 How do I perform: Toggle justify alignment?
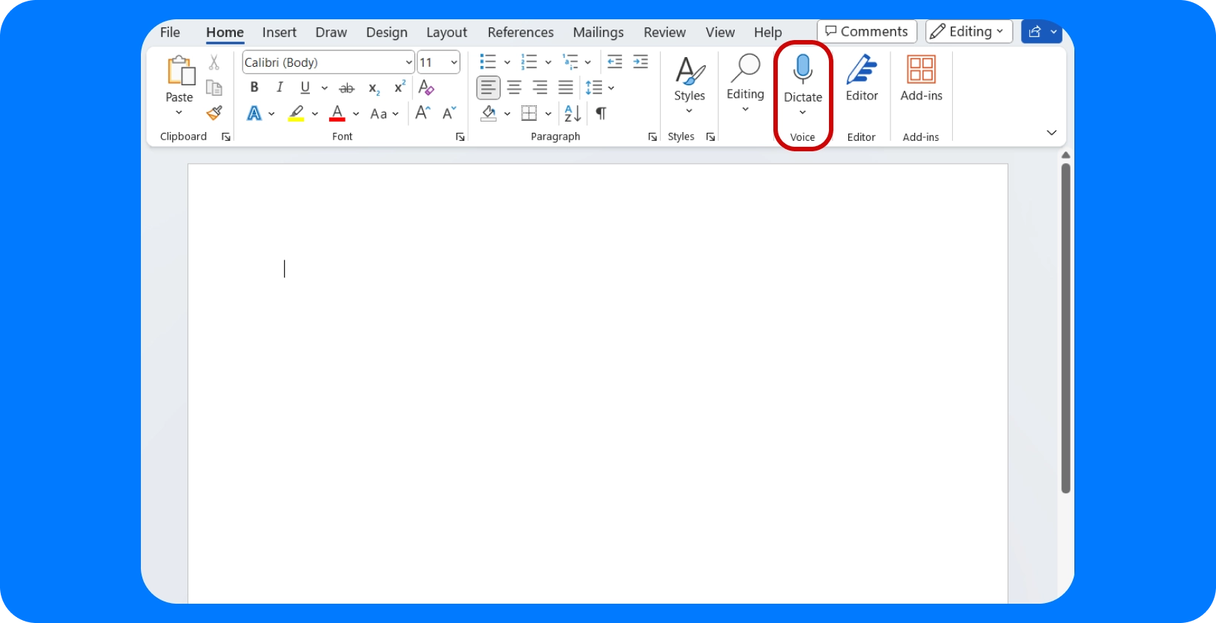[566, 88]
